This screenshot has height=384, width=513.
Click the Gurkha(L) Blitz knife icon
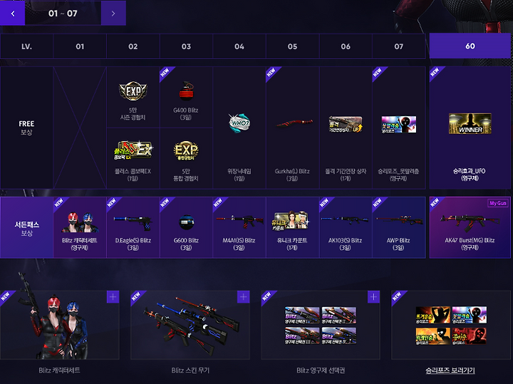pos(293,124)
